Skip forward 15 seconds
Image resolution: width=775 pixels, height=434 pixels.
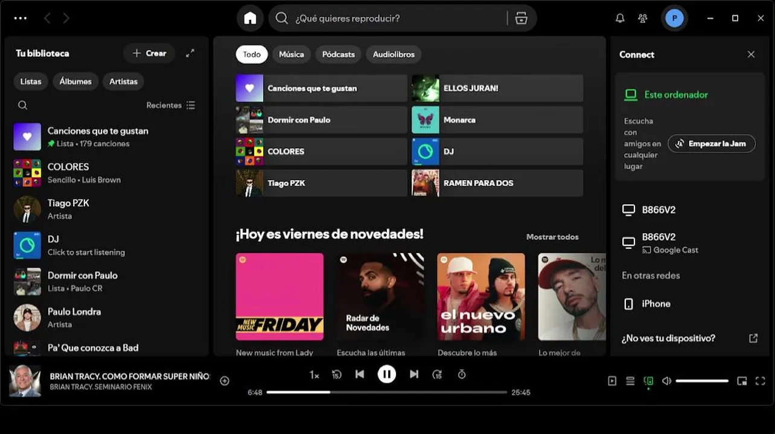[x=438, y=374]
